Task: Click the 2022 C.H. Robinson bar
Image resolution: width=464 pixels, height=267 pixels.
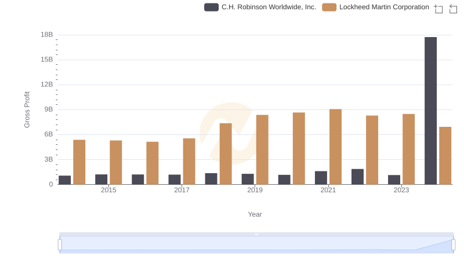Action: pyautogui.click(x=357, y=177)
